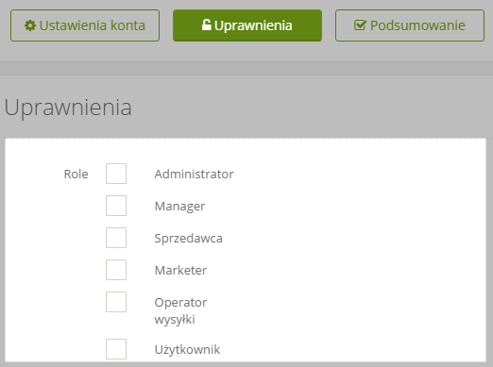The image size is (493, 367).
Task: Click the Marketer label text
Action: coord(180,270)
